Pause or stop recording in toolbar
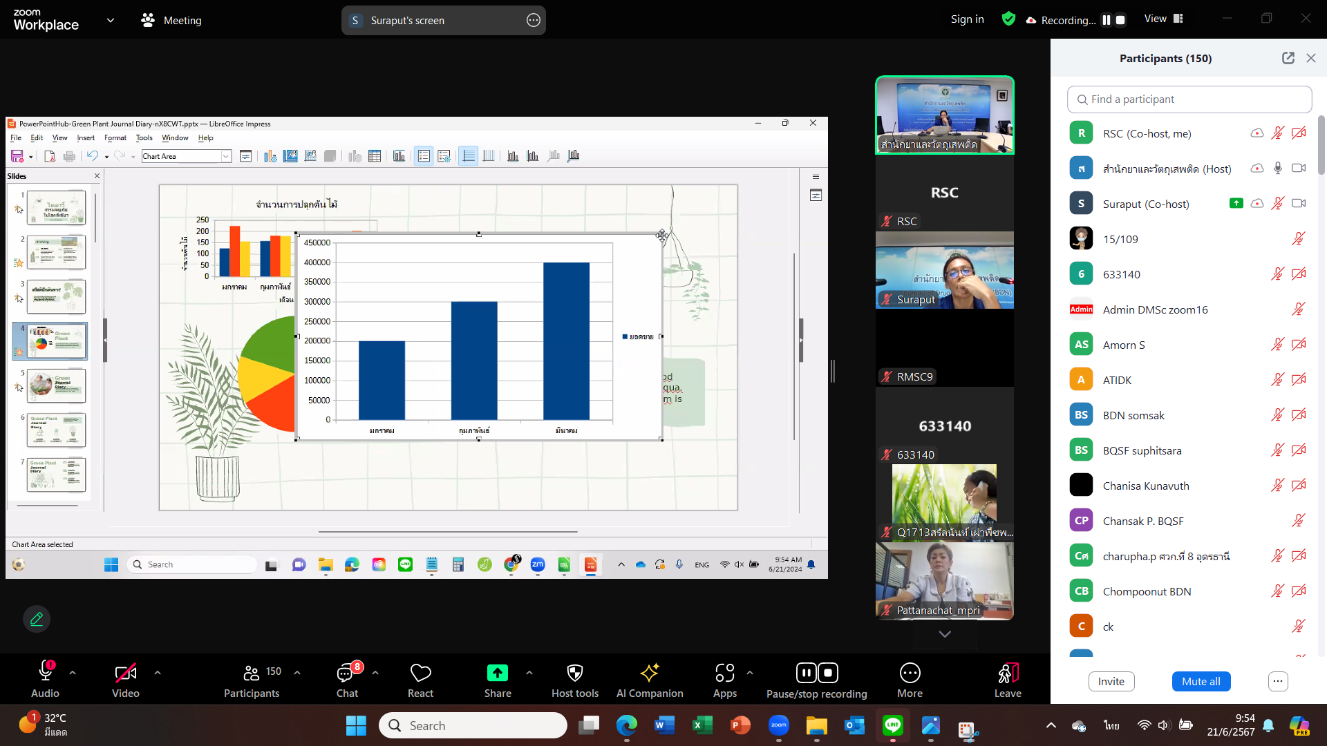Screen dimensions: 1327x746 (816, 680)
